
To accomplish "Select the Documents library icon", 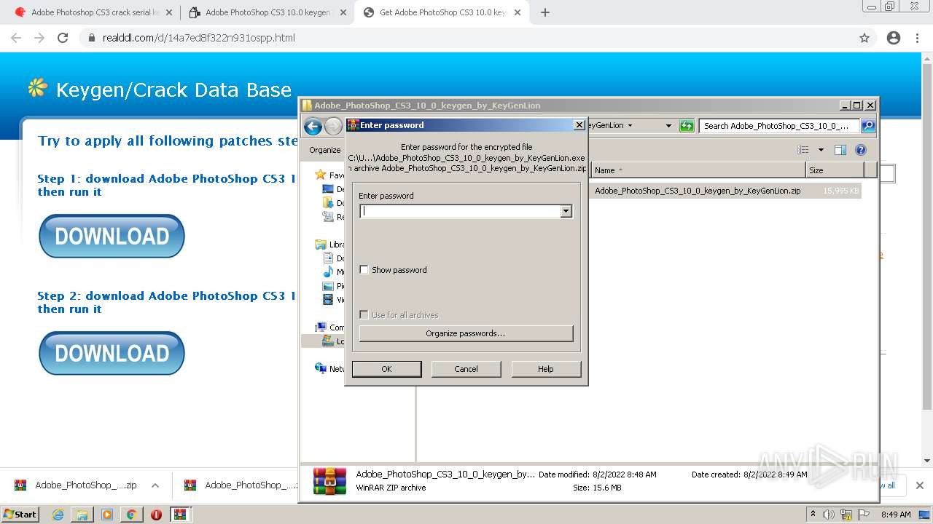I will (x=328, y=258).
